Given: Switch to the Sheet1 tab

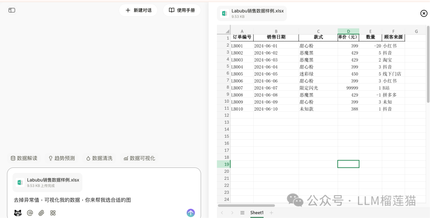Looking at the screenshot, I should pos(257,213).
